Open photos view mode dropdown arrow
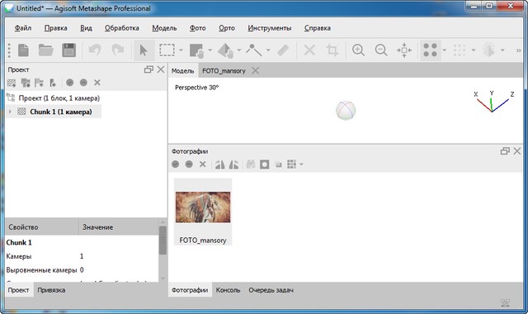The image size is (528, 314). point(301,164)
